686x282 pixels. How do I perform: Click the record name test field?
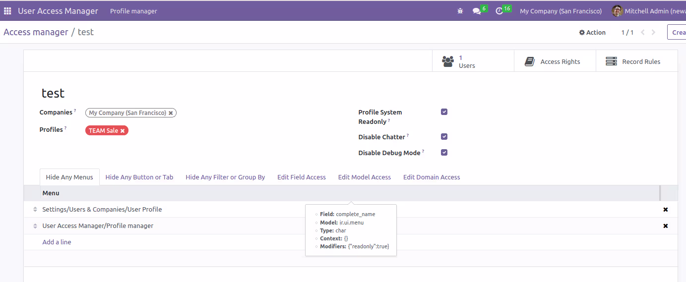tap(53, 93)
